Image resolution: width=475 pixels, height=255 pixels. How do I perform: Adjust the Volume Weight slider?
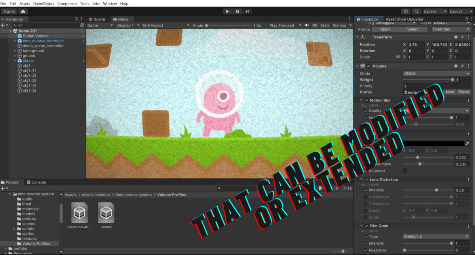(452, 80)
